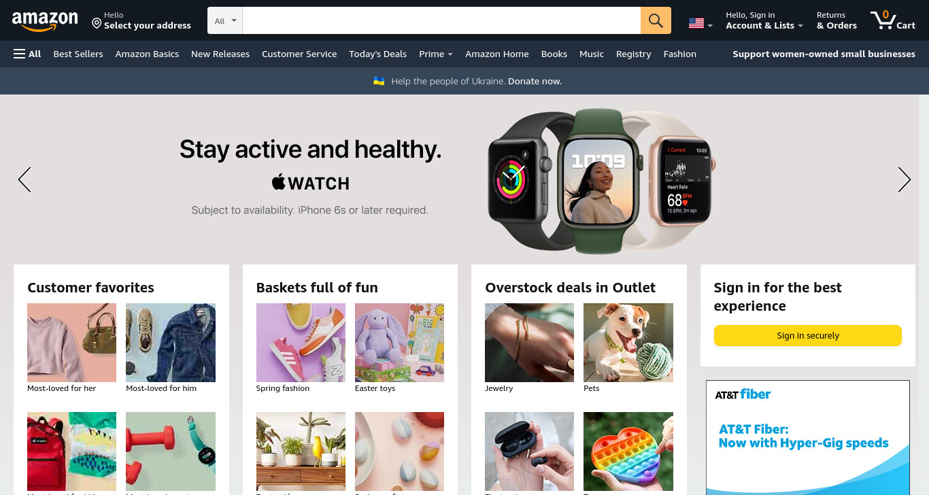Open Best Sellers in navigation bar
929x495 pixels.
(78, 54)
